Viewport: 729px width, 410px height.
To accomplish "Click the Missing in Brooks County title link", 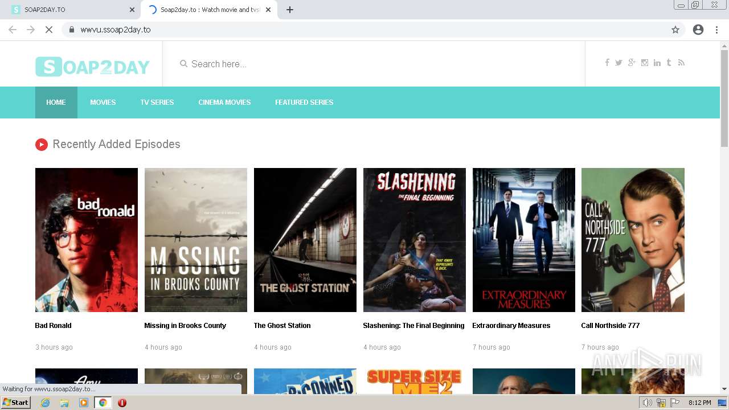I will [x=185, y=326].
